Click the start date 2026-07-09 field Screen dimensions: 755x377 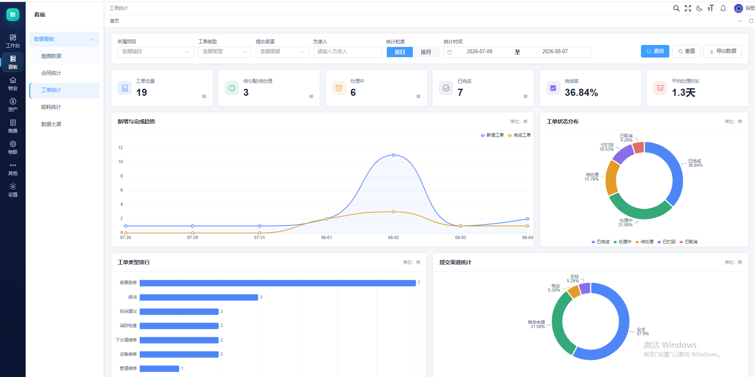pos(479,52)
